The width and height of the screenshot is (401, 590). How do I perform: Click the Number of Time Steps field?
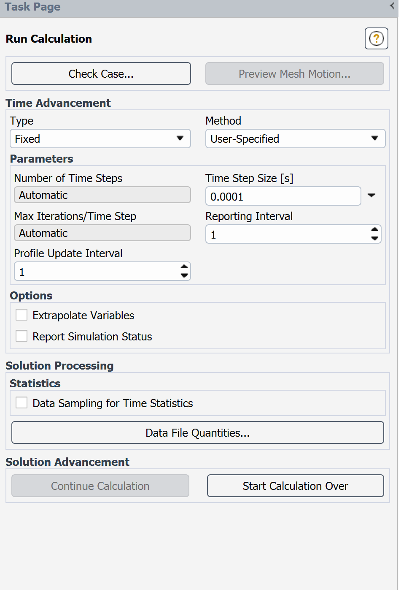[102, 195]
